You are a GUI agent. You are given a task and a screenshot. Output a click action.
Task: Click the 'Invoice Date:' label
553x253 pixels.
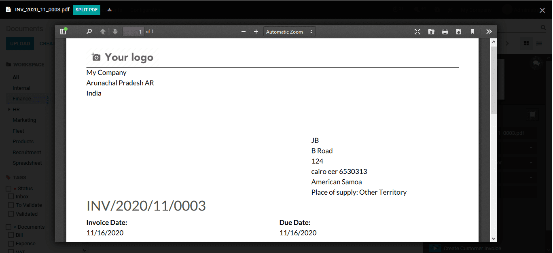107,223
